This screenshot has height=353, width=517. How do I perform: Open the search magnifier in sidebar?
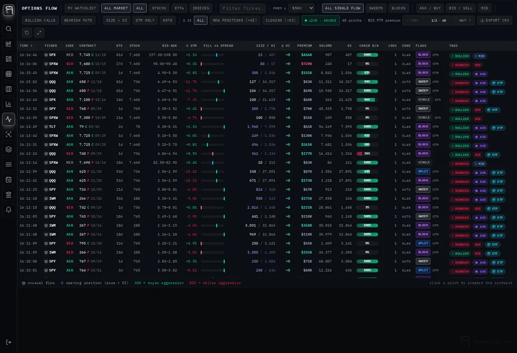pyautogui.click(x=8, y=29)
